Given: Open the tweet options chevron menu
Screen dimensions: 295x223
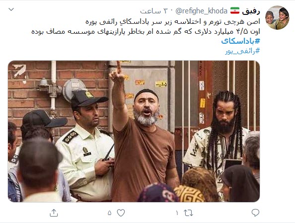Looking at the screenshot, I should (11, 9).
